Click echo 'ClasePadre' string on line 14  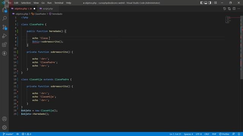(x=48, y=62)
